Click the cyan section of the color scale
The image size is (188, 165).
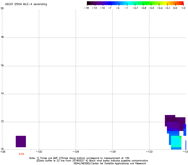pyautogui.click(x=128, y=3)
